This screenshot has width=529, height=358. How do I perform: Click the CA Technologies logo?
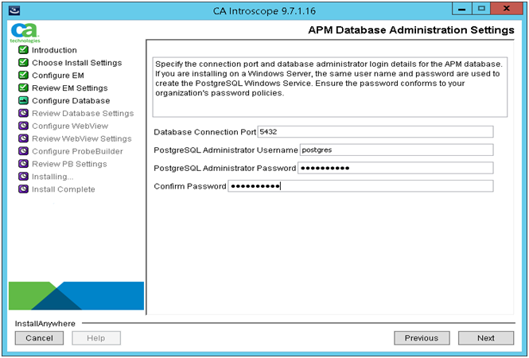tap(21, 32)
